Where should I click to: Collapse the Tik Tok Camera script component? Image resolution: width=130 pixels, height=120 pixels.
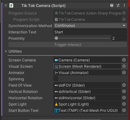pos(6,5)
